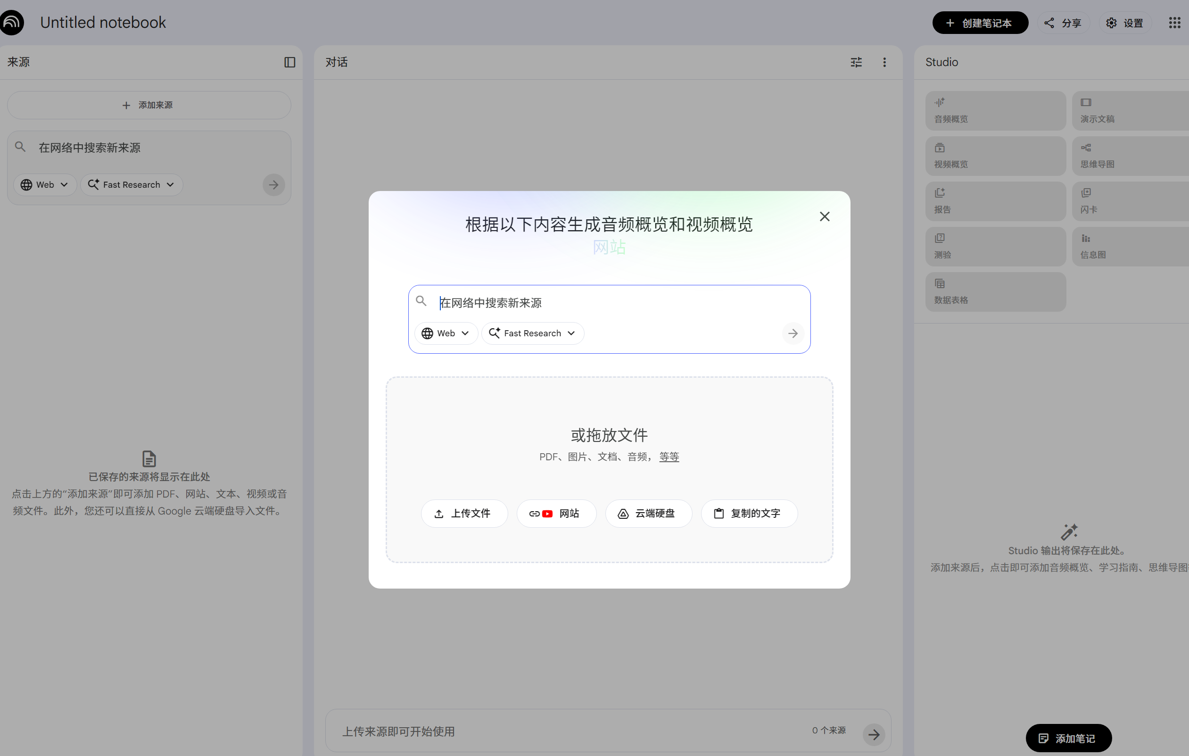Expand the Web source type dropdown in dialog
The height and width of the screenshot is (756, 1189).
446,333
